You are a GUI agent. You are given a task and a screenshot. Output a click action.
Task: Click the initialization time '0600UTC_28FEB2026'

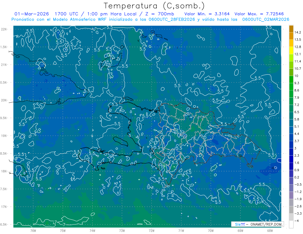(x=172, y=19)
